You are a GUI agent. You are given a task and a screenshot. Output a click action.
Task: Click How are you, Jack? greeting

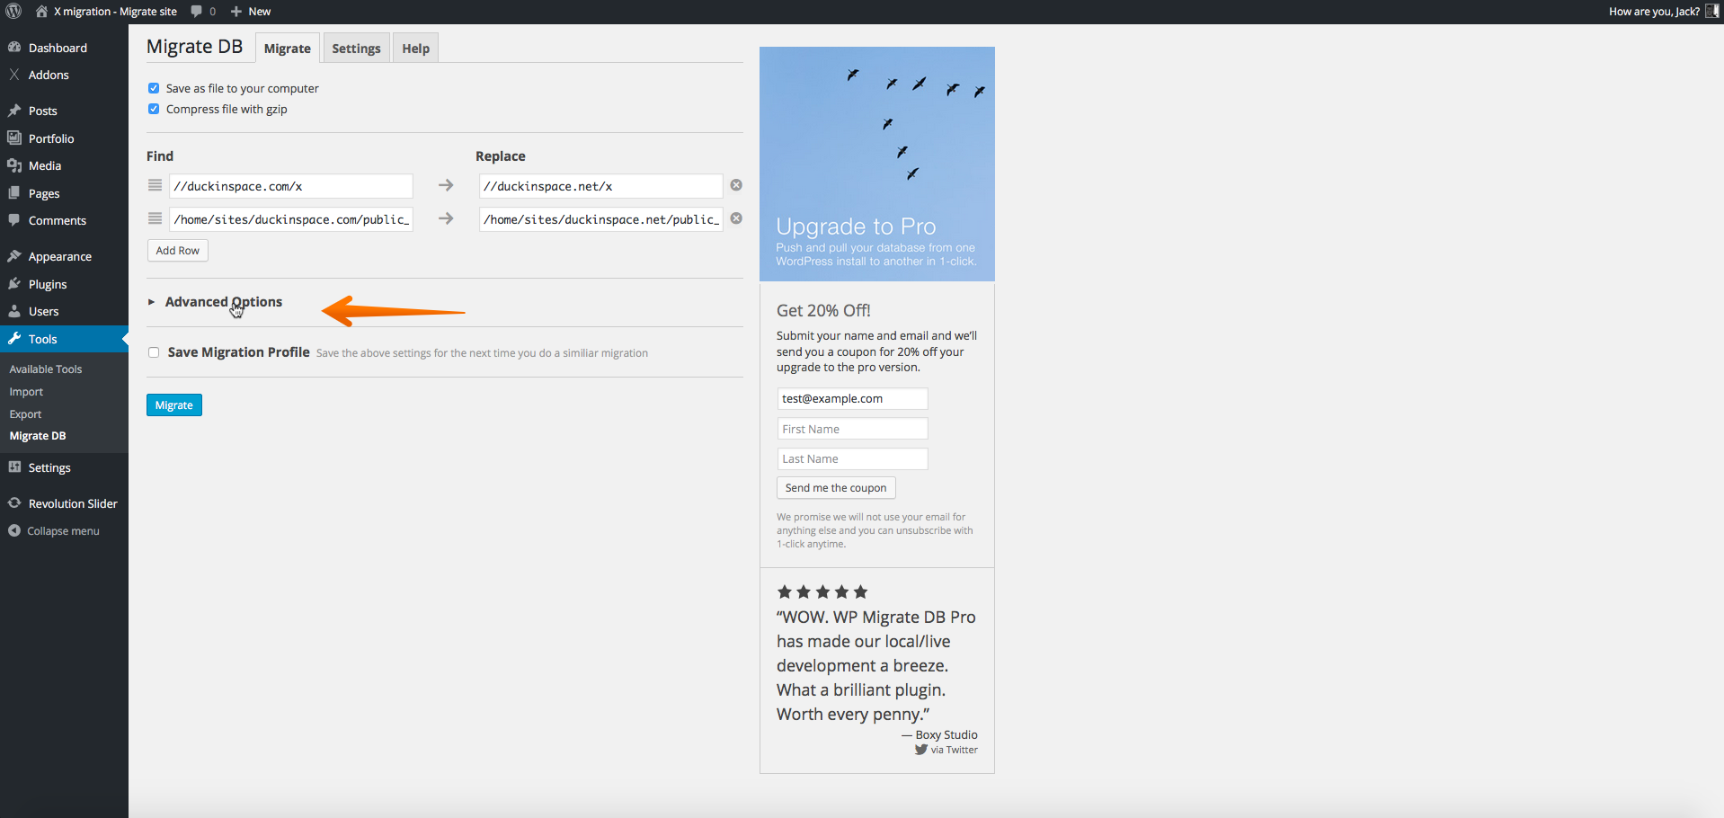(x=1654, y=12)
